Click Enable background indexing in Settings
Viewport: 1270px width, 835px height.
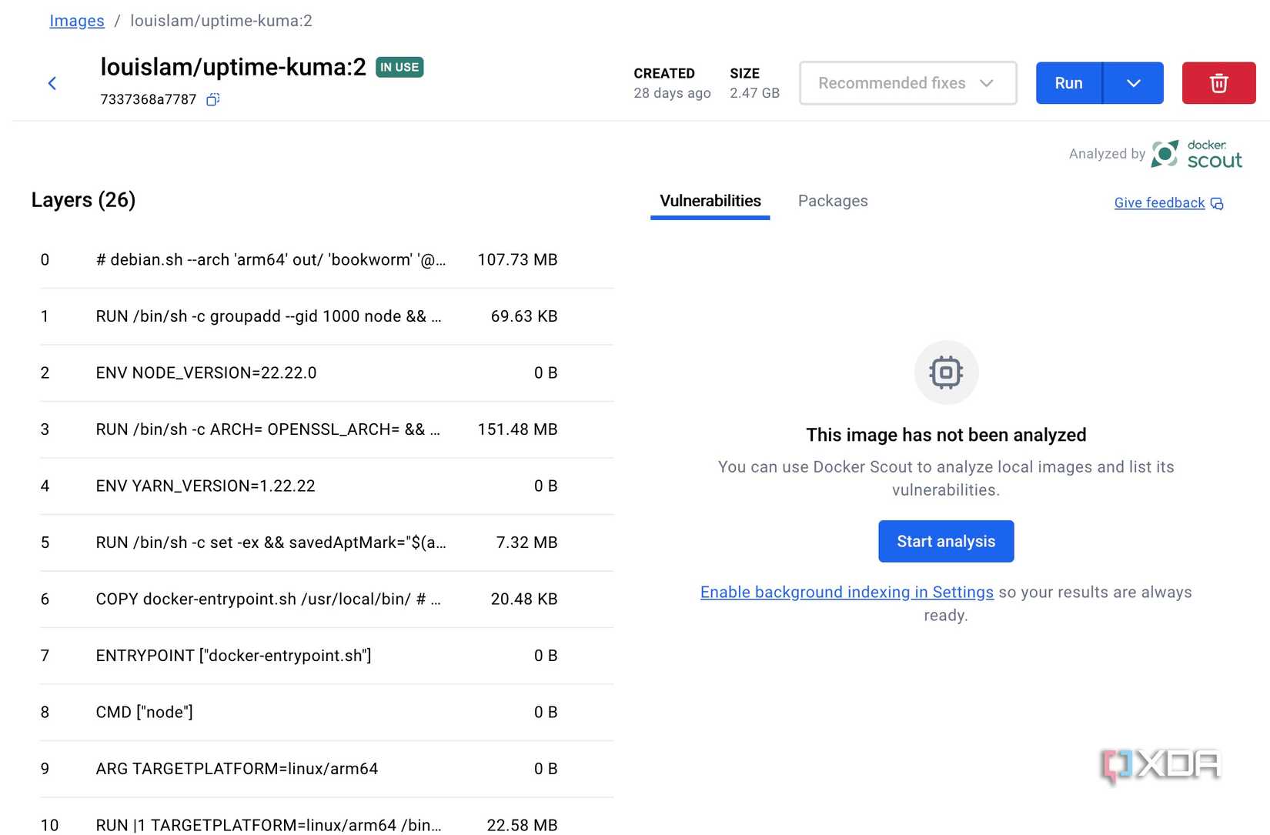click(847, 592)
